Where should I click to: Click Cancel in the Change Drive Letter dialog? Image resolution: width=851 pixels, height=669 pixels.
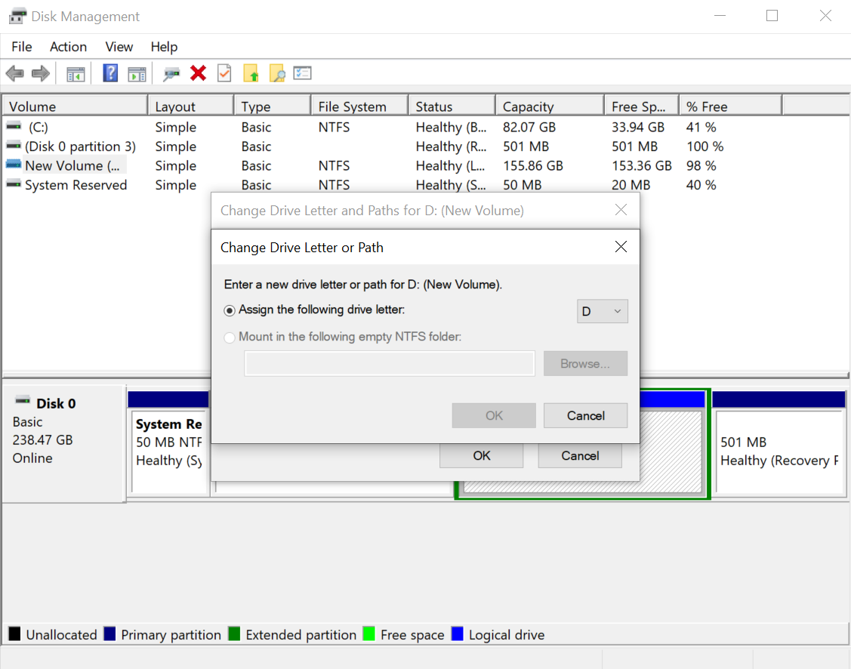(x=585, y=415)
